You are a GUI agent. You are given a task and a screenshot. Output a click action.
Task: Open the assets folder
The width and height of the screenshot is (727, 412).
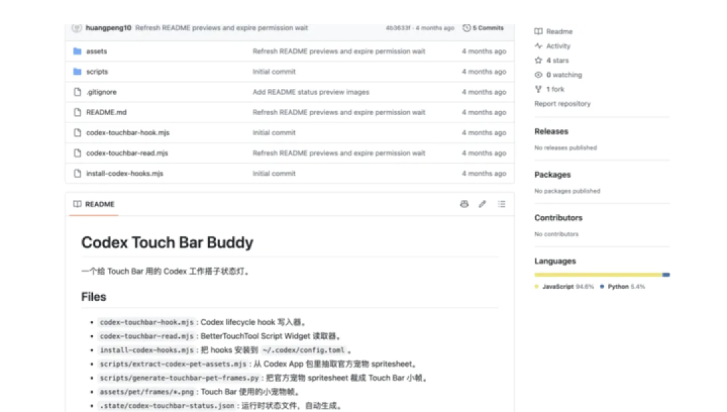[x=96, y=51]
